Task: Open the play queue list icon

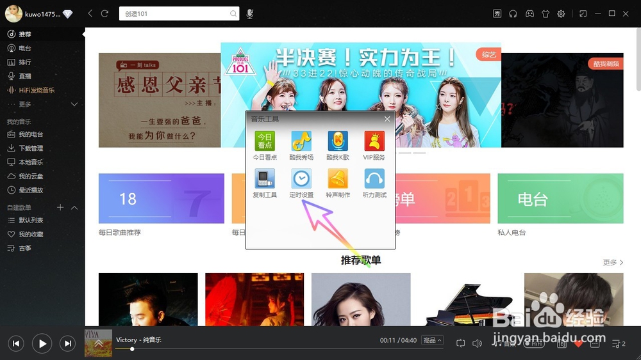Action: (x=619, y=343)
